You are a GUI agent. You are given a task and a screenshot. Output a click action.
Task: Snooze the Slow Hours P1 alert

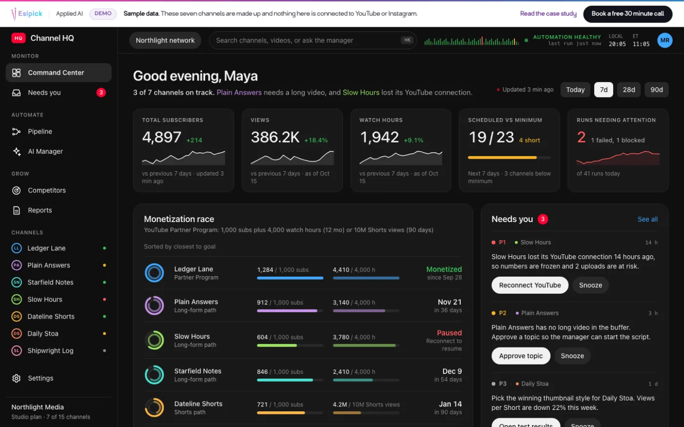(590, 285)
